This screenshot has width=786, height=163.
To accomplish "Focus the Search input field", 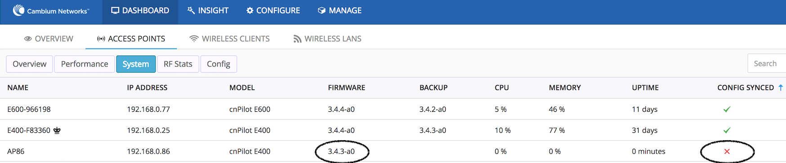I will tap(767, 63).
